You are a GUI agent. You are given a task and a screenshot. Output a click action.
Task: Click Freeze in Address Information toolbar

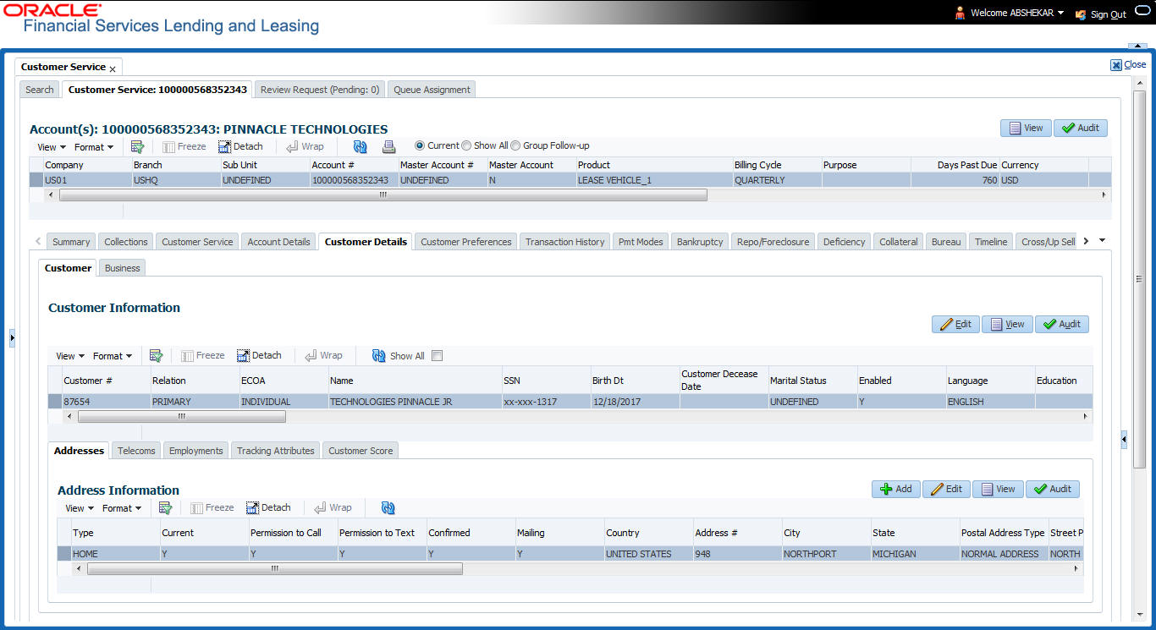click(212, 508)
